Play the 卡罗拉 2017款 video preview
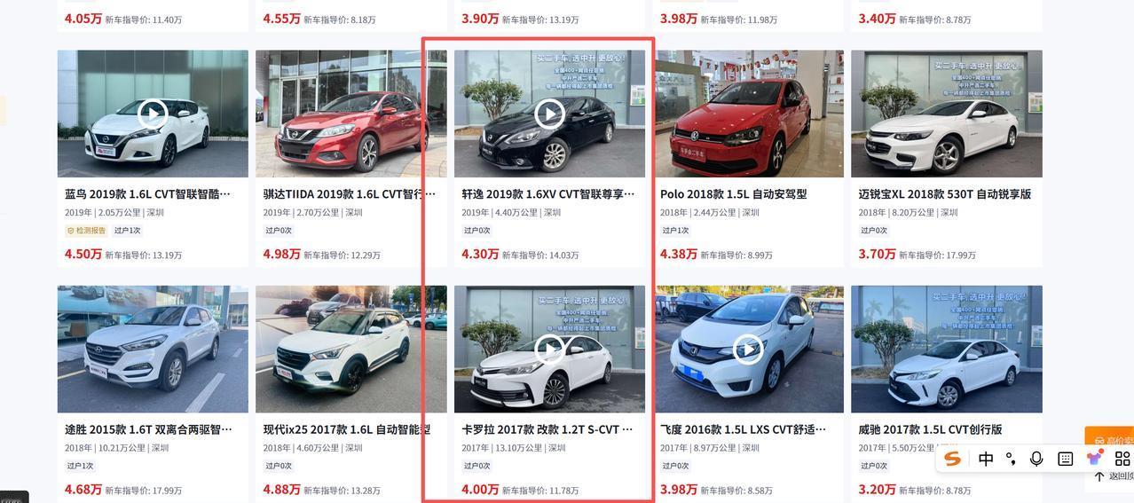Viewport: 1134px width, 503px height. (550, 349)
